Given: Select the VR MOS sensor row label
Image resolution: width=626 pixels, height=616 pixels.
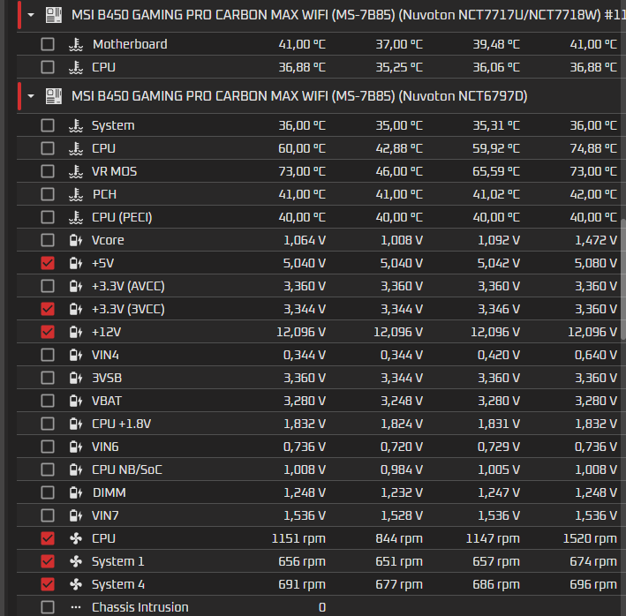Looking at the screenshot, I should pos(114,171).
